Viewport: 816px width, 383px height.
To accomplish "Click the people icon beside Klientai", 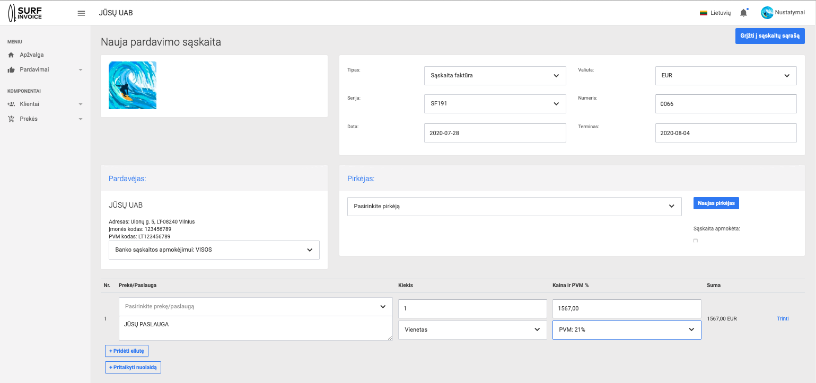I will (x=11, y=104).
